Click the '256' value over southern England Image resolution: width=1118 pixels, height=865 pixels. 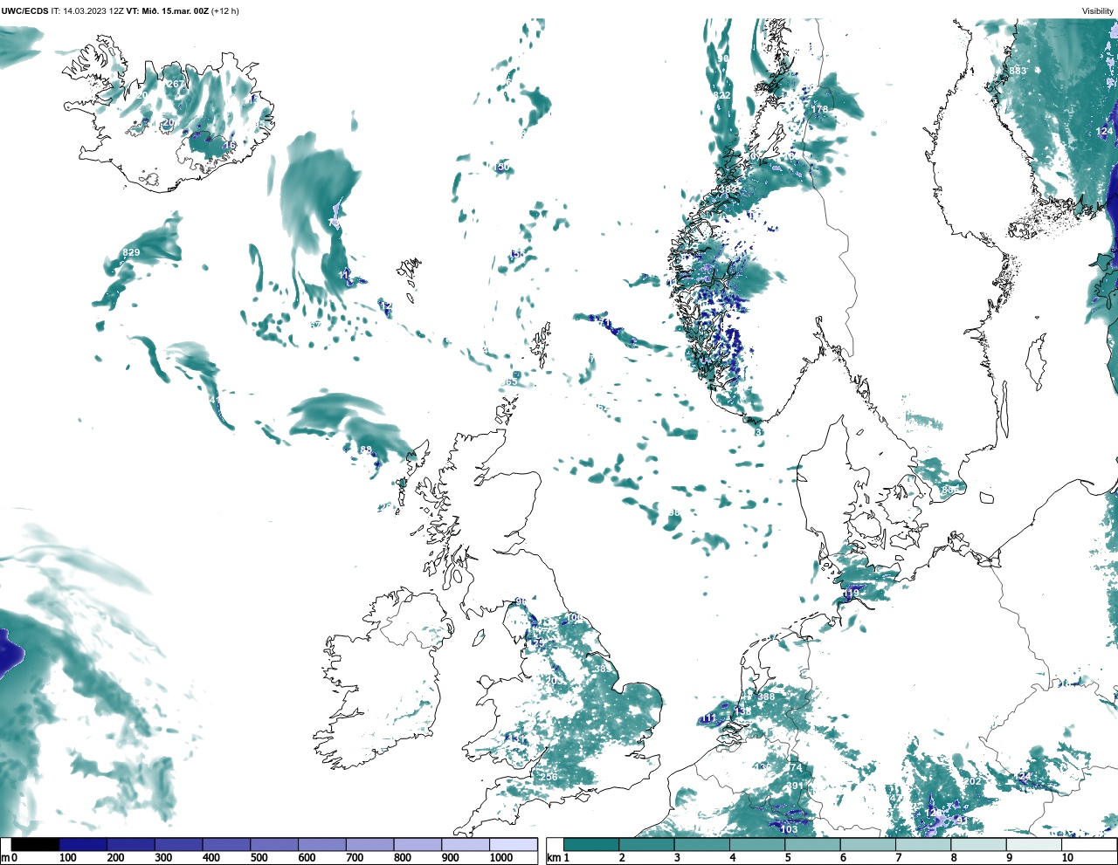(x=549, y=777)
